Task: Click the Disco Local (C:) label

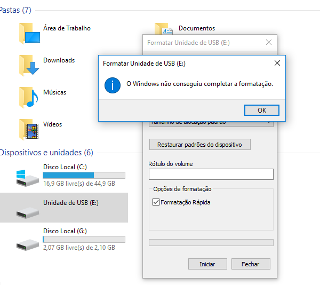Action: point(65,167)
